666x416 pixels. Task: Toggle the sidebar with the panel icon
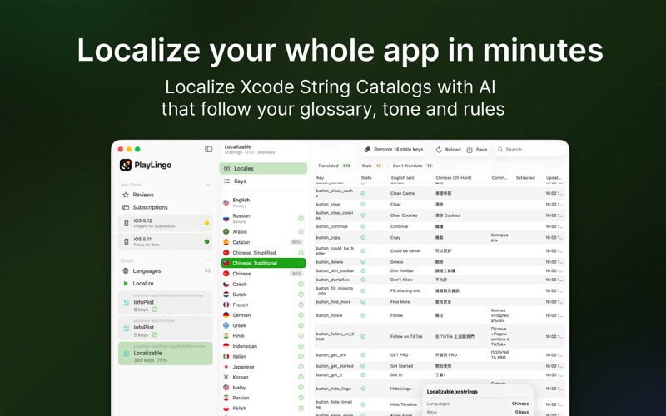209,150
